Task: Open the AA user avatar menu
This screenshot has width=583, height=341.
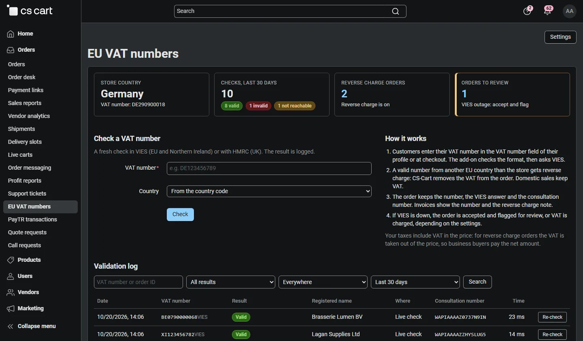Action: click(x=570, y=11)
